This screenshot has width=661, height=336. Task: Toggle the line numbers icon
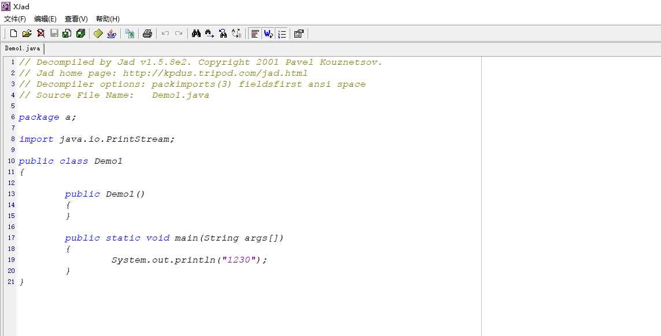282,34
